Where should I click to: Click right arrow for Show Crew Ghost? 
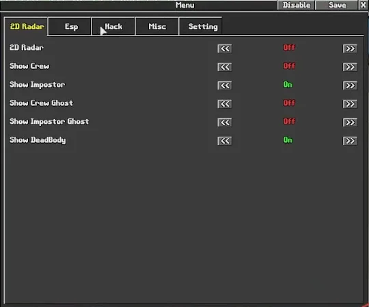350,104
